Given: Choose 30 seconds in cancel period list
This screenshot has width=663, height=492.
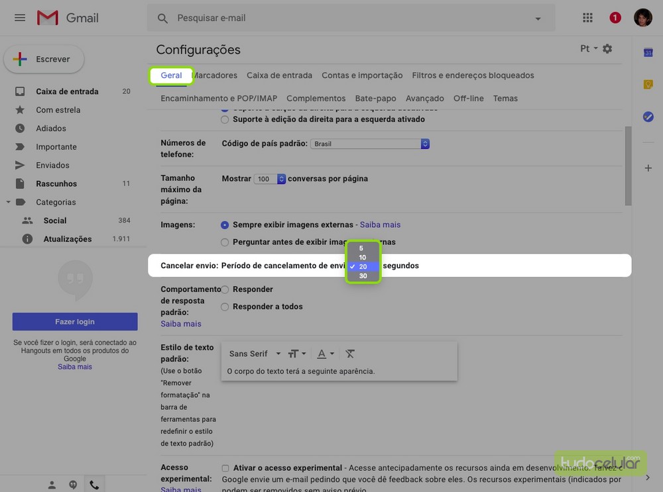Looking at the screenshot, I should pos(363,276).
